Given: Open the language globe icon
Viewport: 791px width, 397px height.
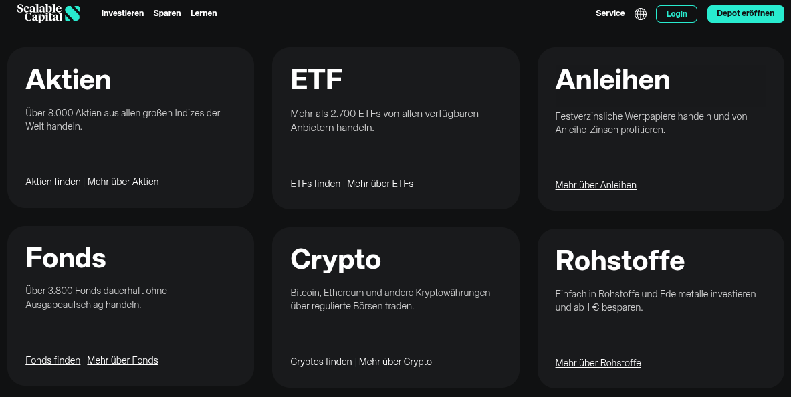Looking at the screenshot, I should [641, 14].
